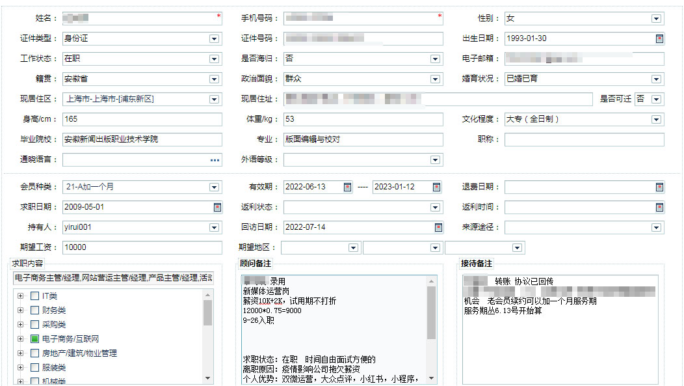Image resolution: width=684 pixels, height=386 pixels.
Task: Open the 性别 dropdown
Action: pos(656,19)
